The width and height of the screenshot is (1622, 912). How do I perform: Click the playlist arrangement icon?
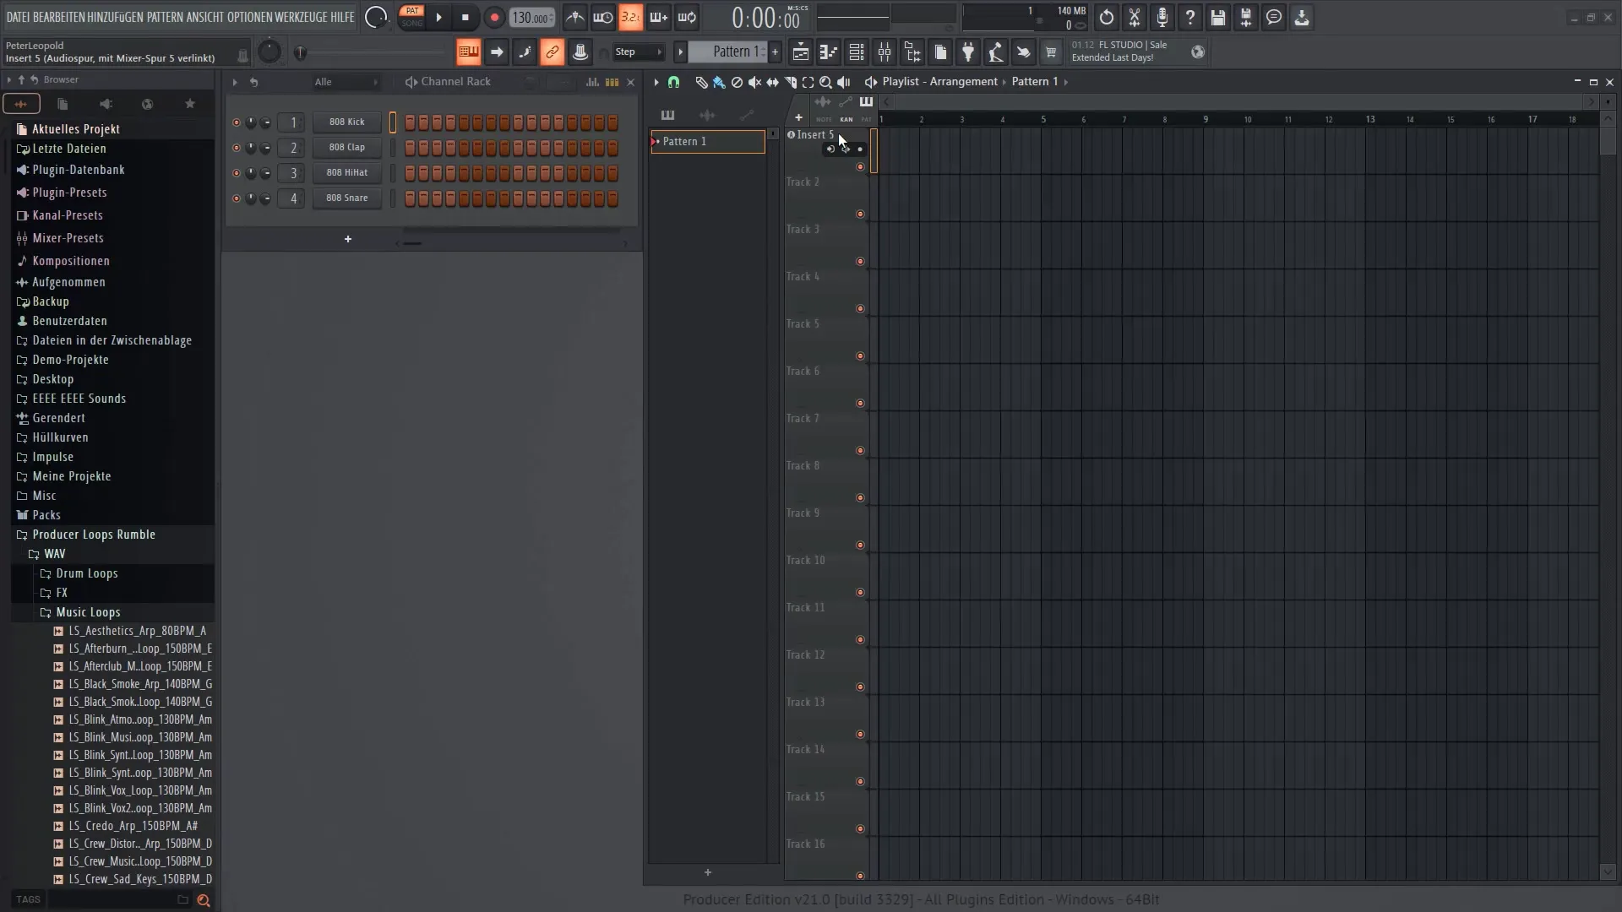[871, 81]
